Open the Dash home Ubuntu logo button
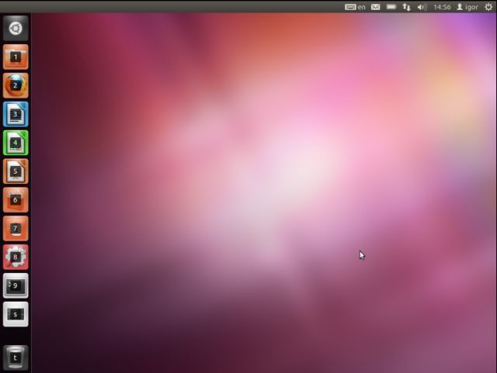497x373 pixels. [16, 29]
